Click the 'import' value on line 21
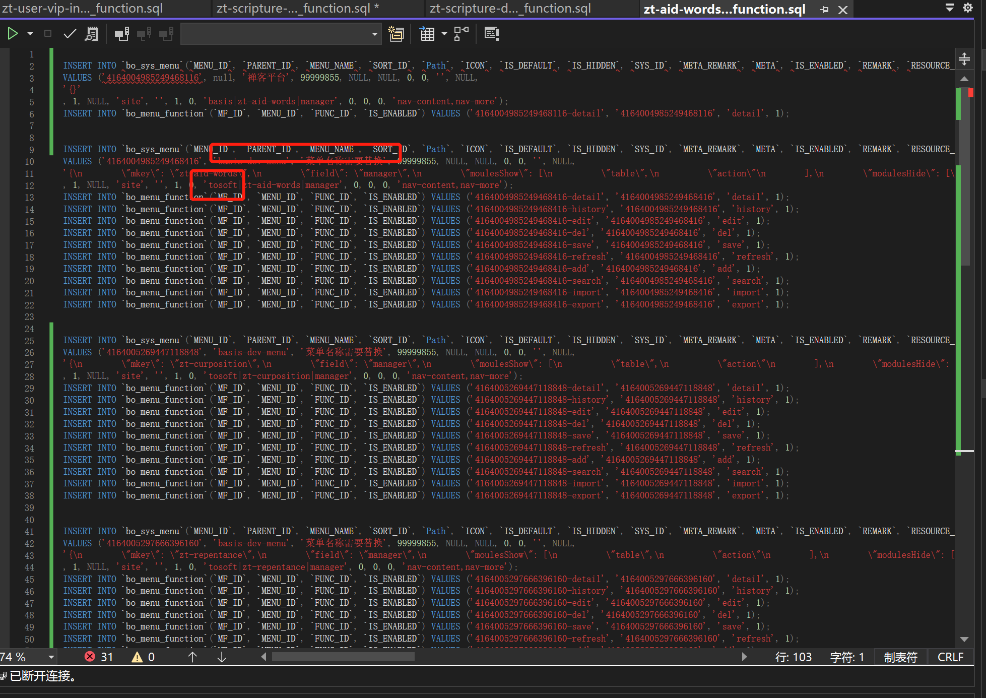Screen dimensions: 986x698 pyautogui.click(x=747, y=292)
